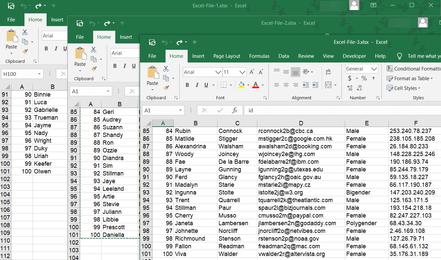Center align text using the alignment icon
441x260 pixels.
click(x=286, y=85)
